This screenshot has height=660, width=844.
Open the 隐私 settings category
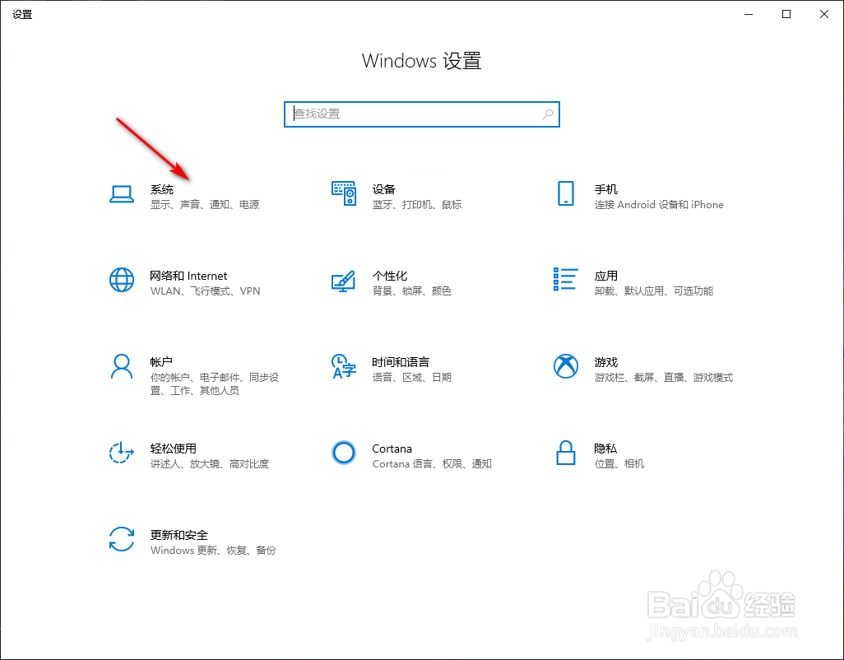[606, 449]
